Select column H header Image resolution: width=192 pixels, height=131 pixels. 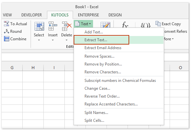tap(33, 67)
